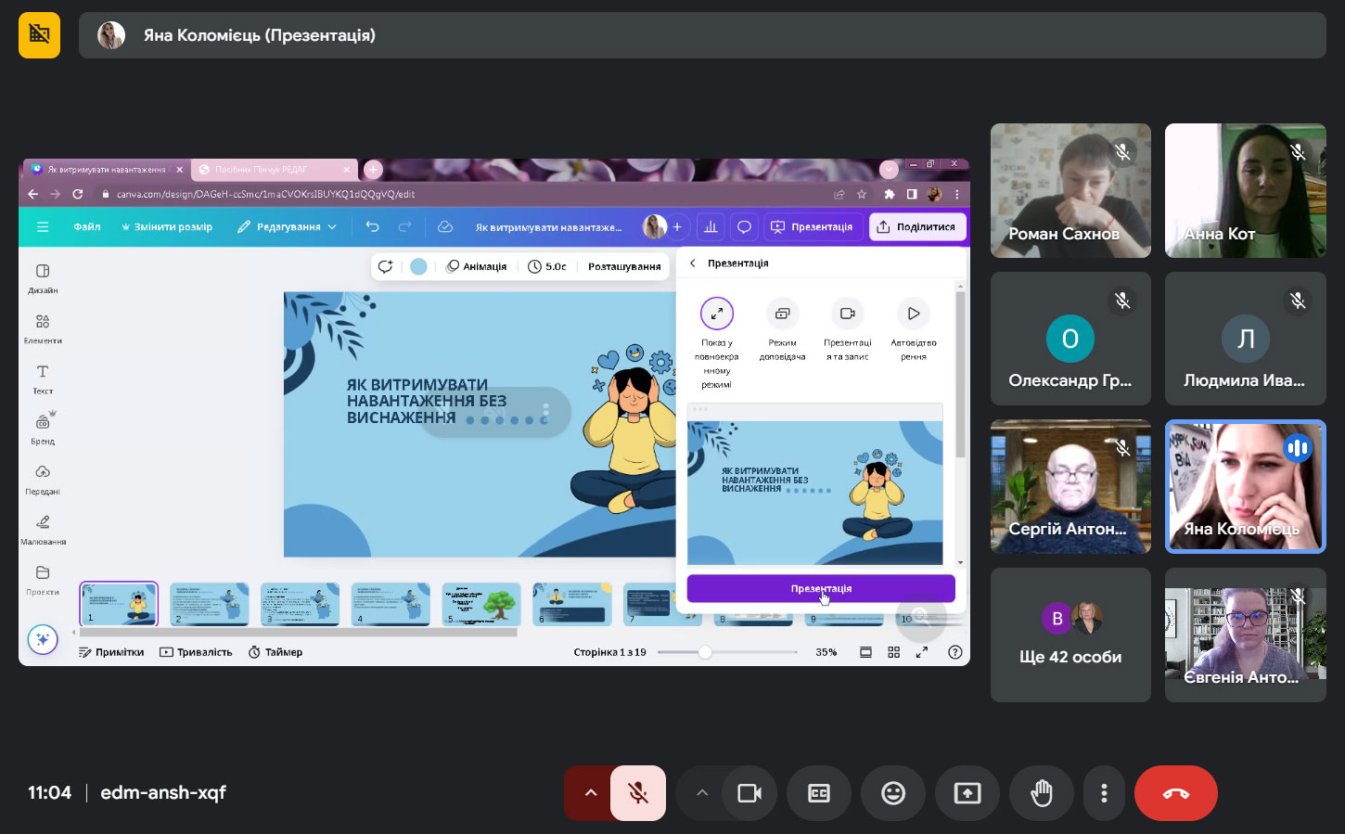Start with the purple Презентація button
1345x834 pixels.
(821, 588)
